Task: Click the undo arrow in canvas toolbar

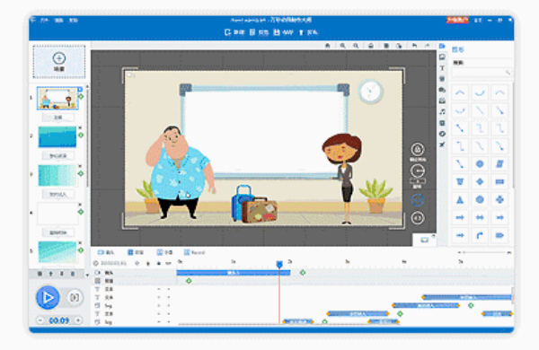Action: tap(414, 46)
